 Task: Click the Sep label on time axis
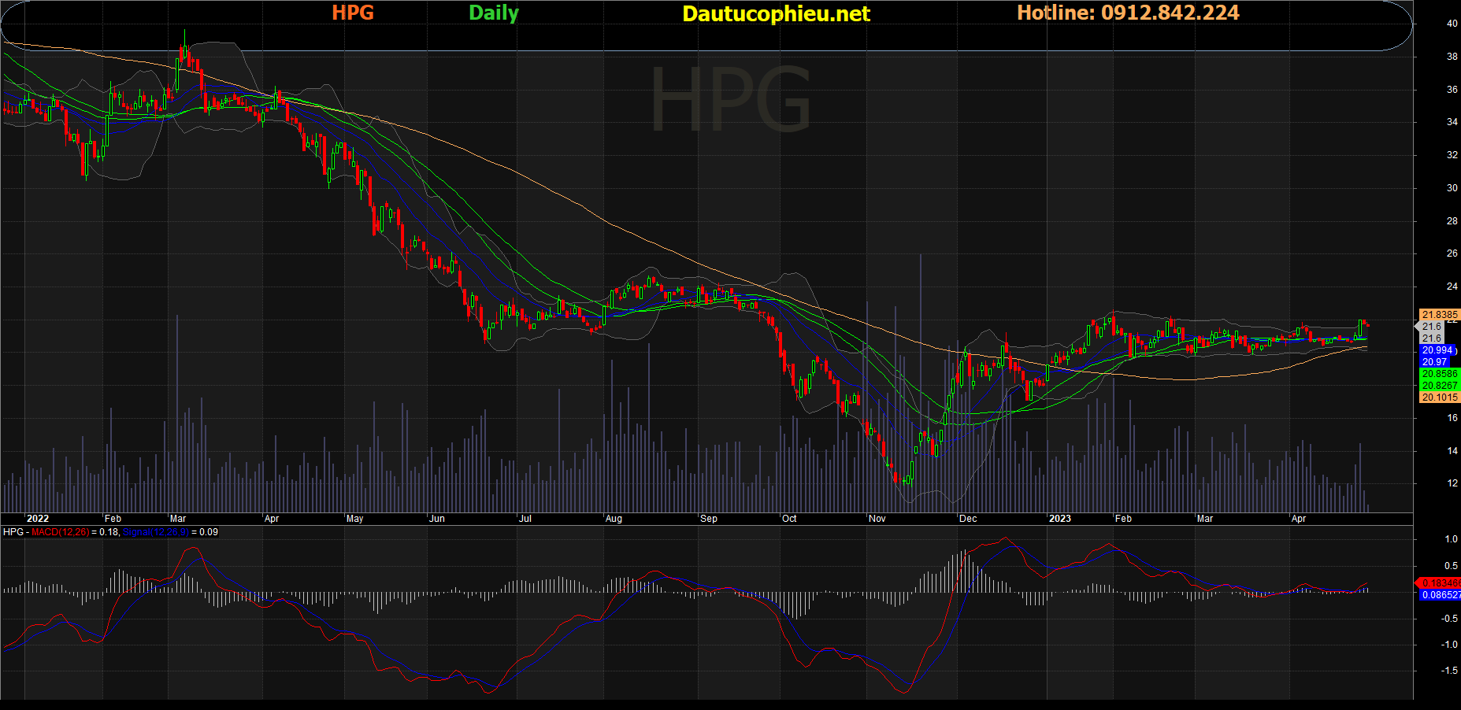pyautogui.click(x=708, y=519)
